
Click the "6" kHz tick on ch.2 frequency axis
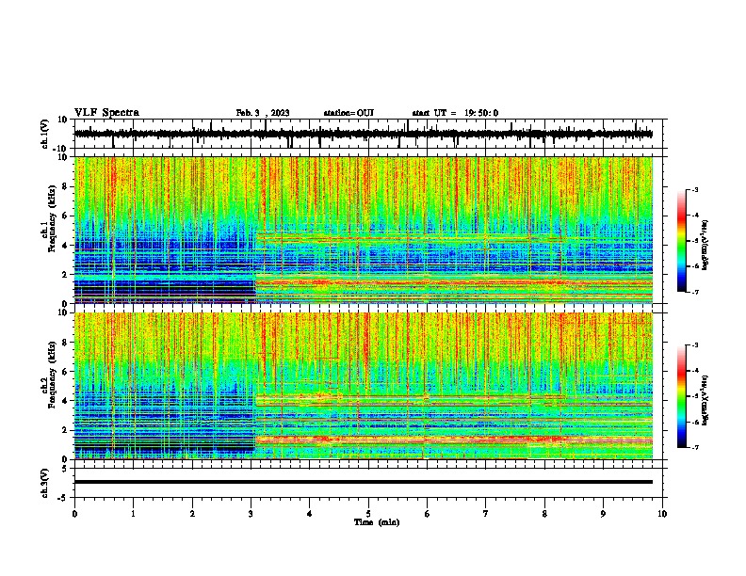pos(65,372)
